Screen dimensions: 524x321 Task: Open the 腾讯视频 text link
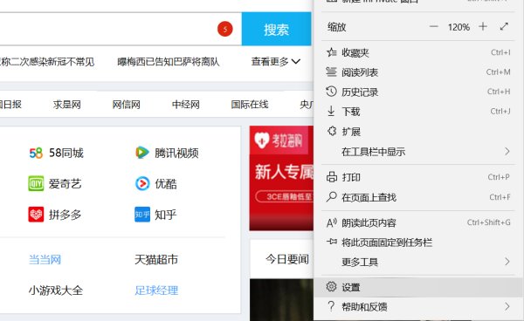point(176,153)
